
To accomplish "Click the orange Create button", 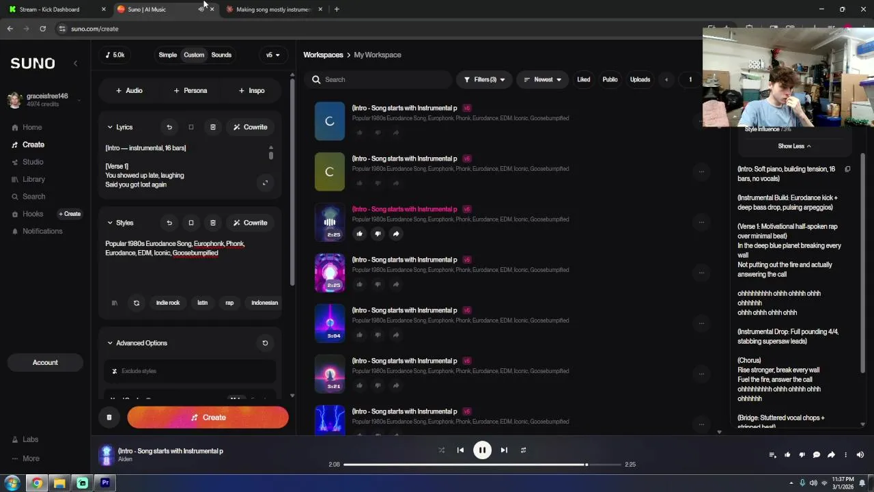I will click(208, 418).
